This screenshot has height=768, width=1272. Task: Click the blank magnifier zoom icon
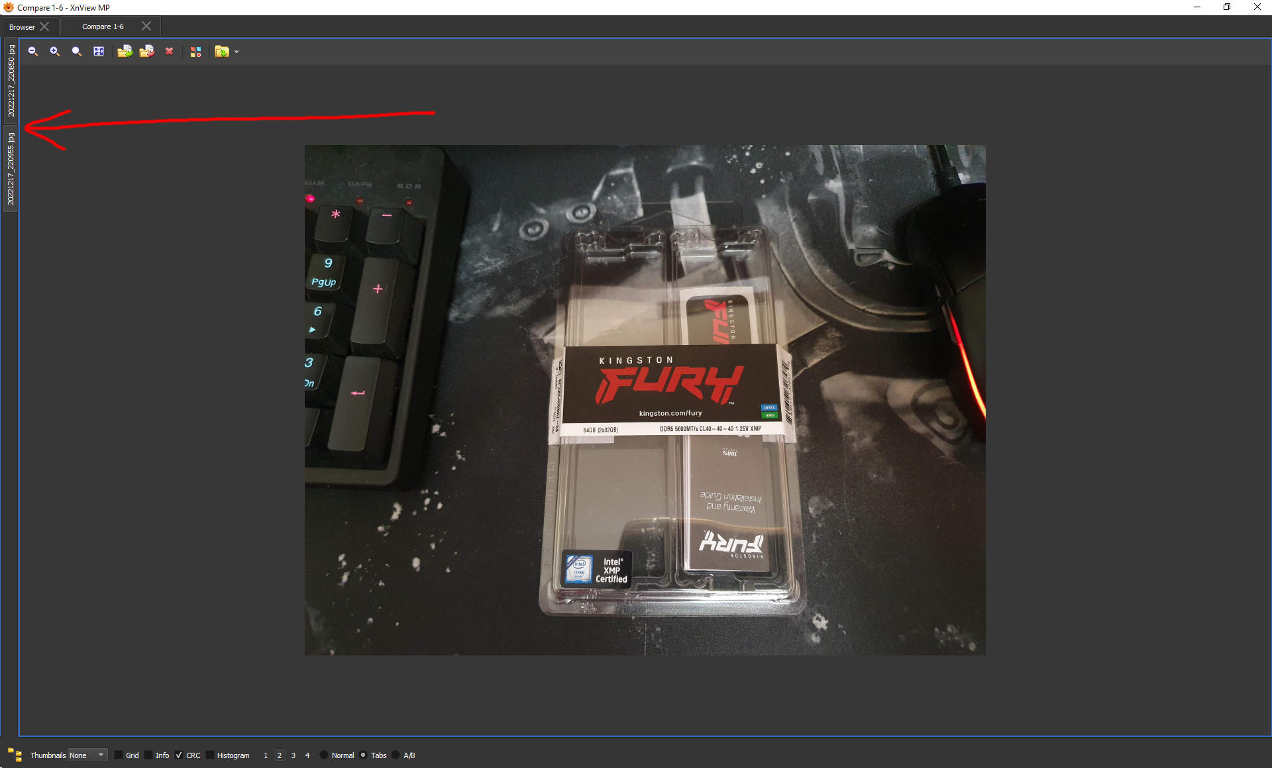click(77, 52)
